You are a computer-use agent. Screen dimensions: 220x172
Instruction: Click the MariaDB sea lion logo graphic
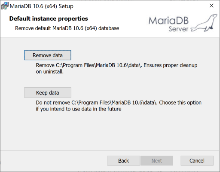click(204, 23)
